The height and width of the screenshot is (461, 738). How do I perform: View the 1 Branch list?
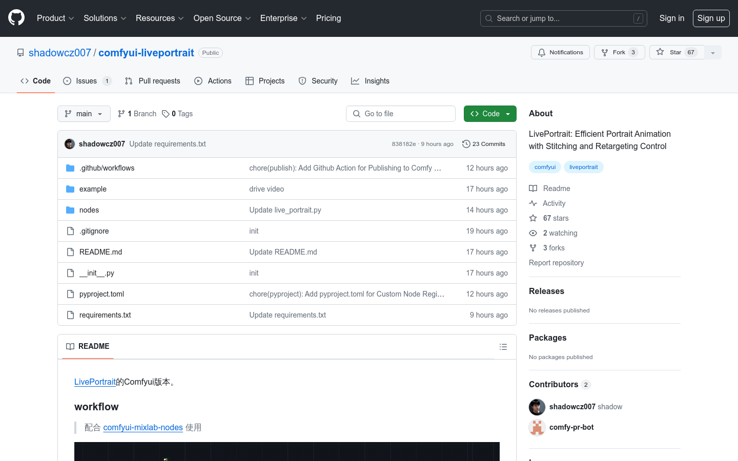click(137, 114)
